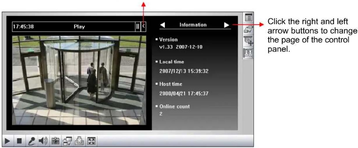Click the 'Host time' label
Screen dimensions: 358x148
(171, 84)
